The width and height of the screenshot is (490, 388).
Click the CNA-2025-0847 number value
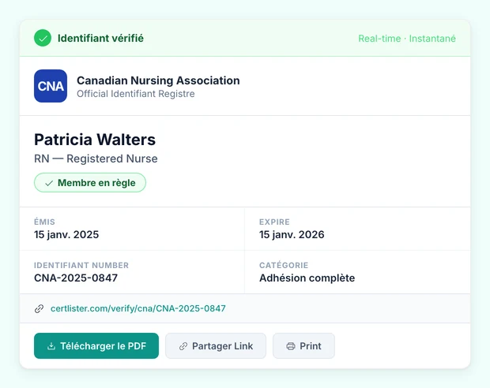(76, 278)
